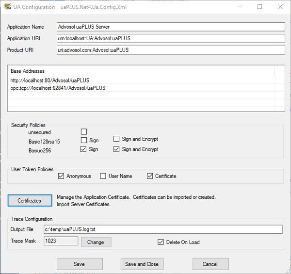291x274 pixels.
Task: Click the Save button
Action: coord(80,264)
